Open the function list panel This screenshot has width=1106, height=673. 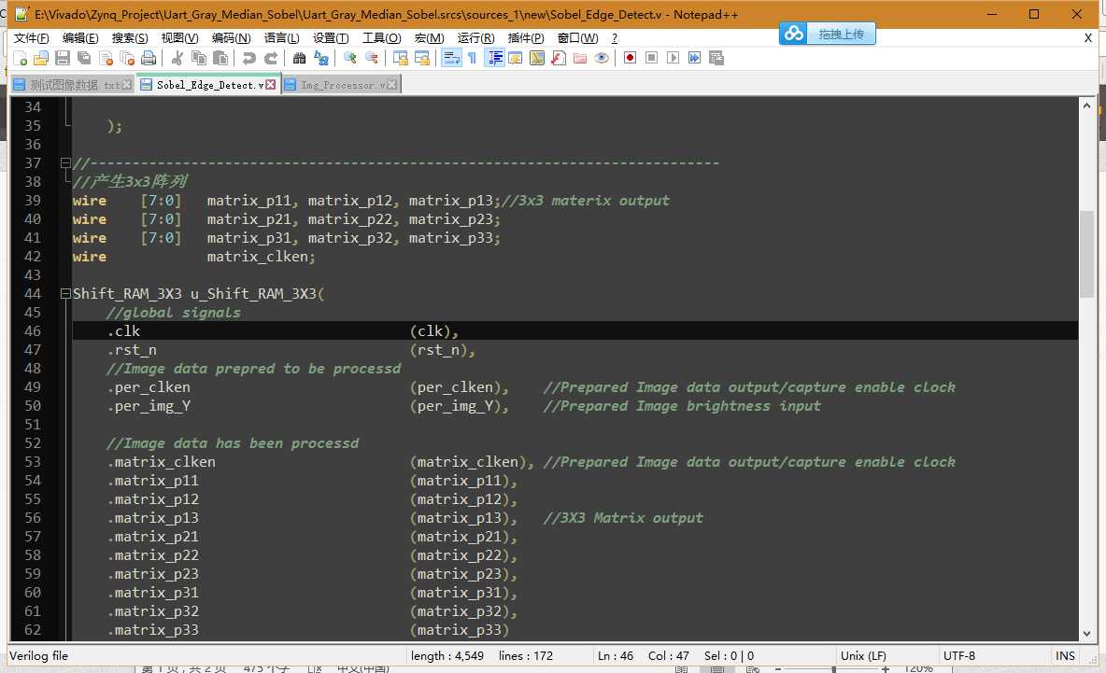click(559, 58)
